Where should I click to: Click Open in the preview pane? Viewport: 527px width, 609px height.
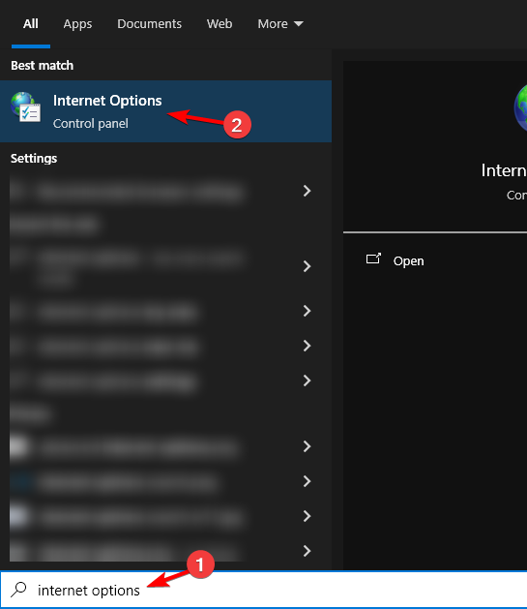tap(408, 261)
